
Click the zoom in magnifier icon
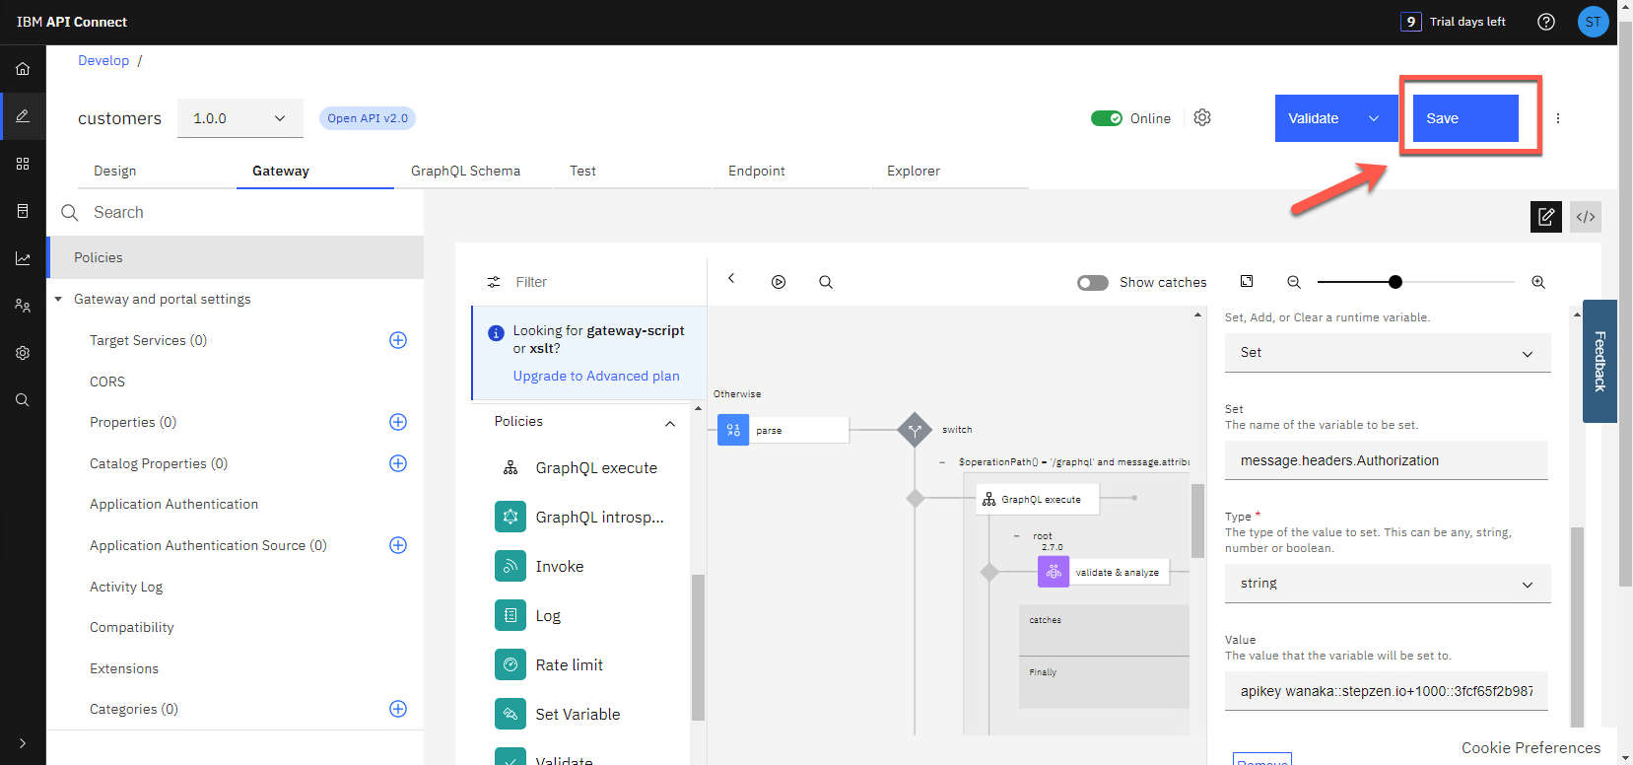1537,282
